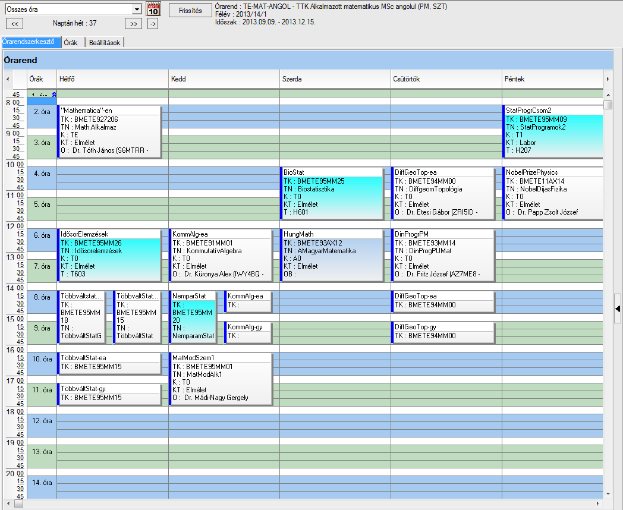Click horizontal scrollbar left arrow
Image resolution: width=623 pixels, height=510 pixels.
(x=8, y=503)
